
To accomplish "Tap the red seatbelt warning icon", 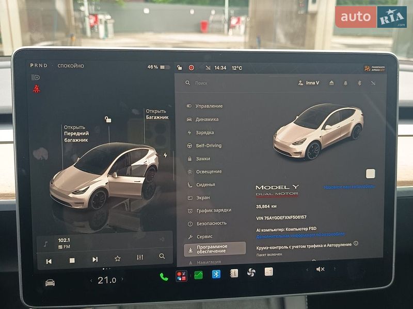I will point(37,89).
